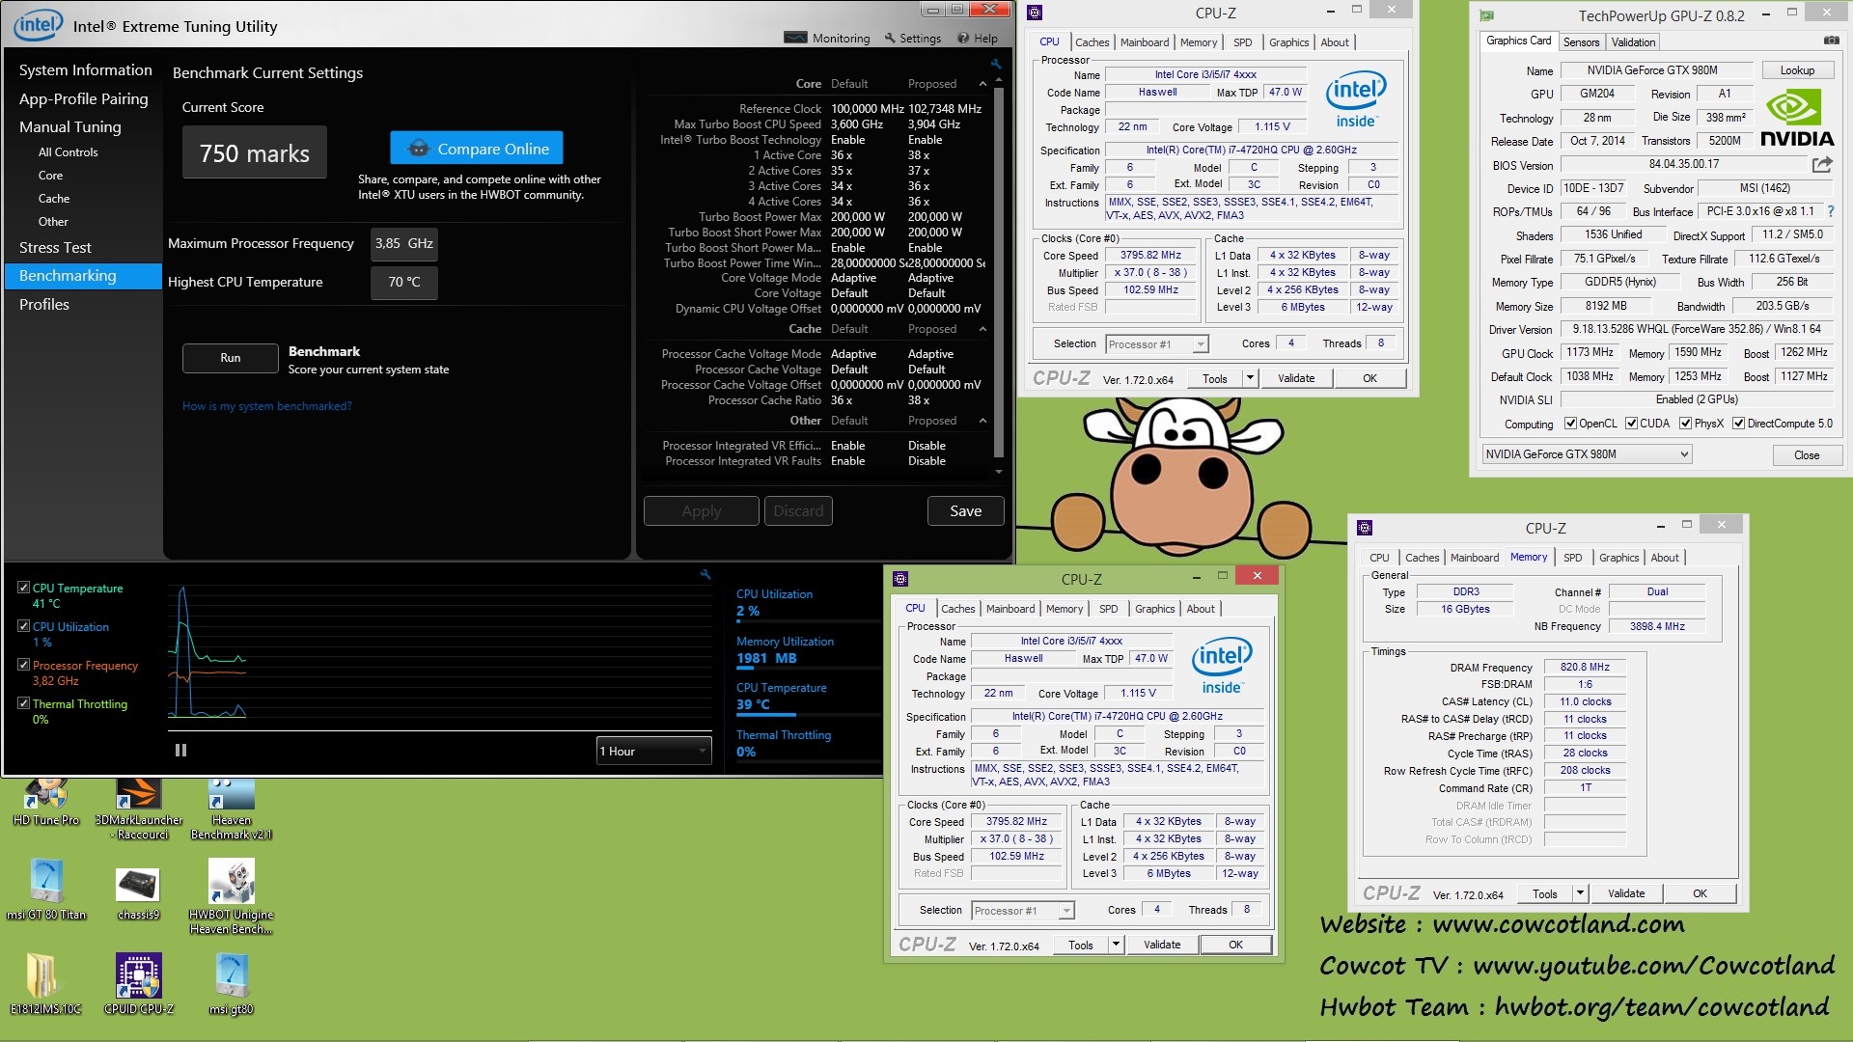This screenshot has height=1042, width=1853.
Task: Toggle PhysX checkbox in GPU-Z
Action: (x=1685, y=423)
